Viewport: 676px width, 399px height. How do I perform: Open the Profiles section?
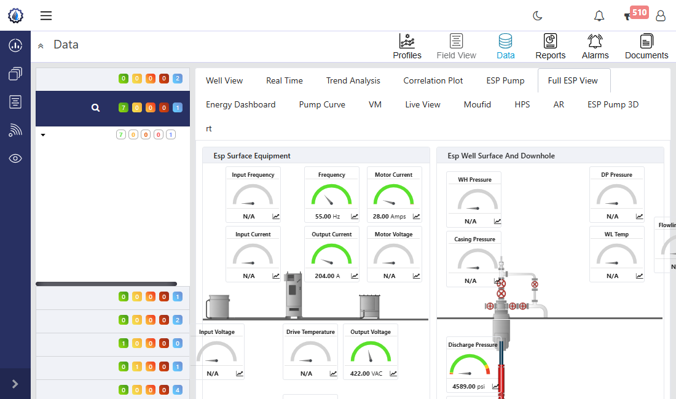pyautogui.click(x=407, y=47)
